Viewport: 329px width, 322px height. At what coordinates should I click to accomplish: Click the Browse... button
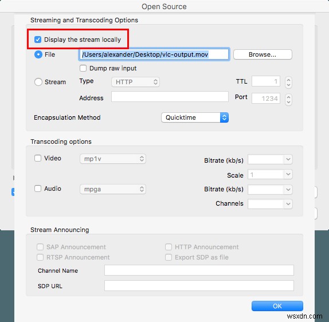pyautogui.click(x=263, y=54)
